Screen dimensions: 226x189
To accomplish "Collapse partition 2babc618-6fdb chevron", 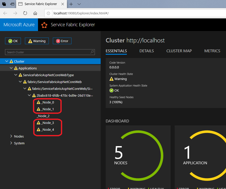I will click(29, 95).
